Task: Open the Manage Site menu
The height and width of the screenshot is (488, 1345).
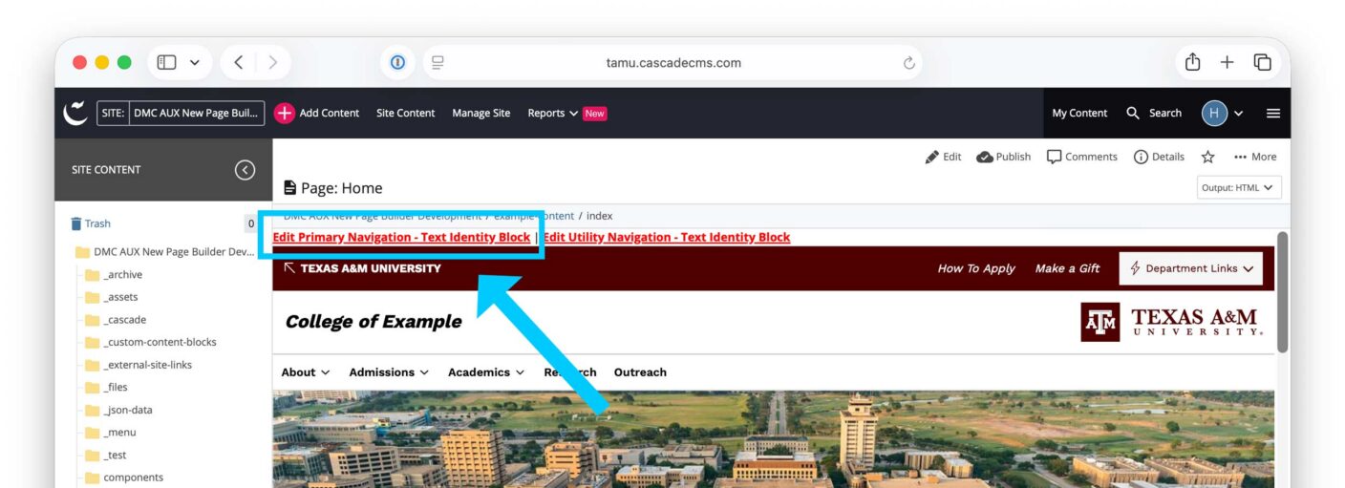Action: point(481,113)
